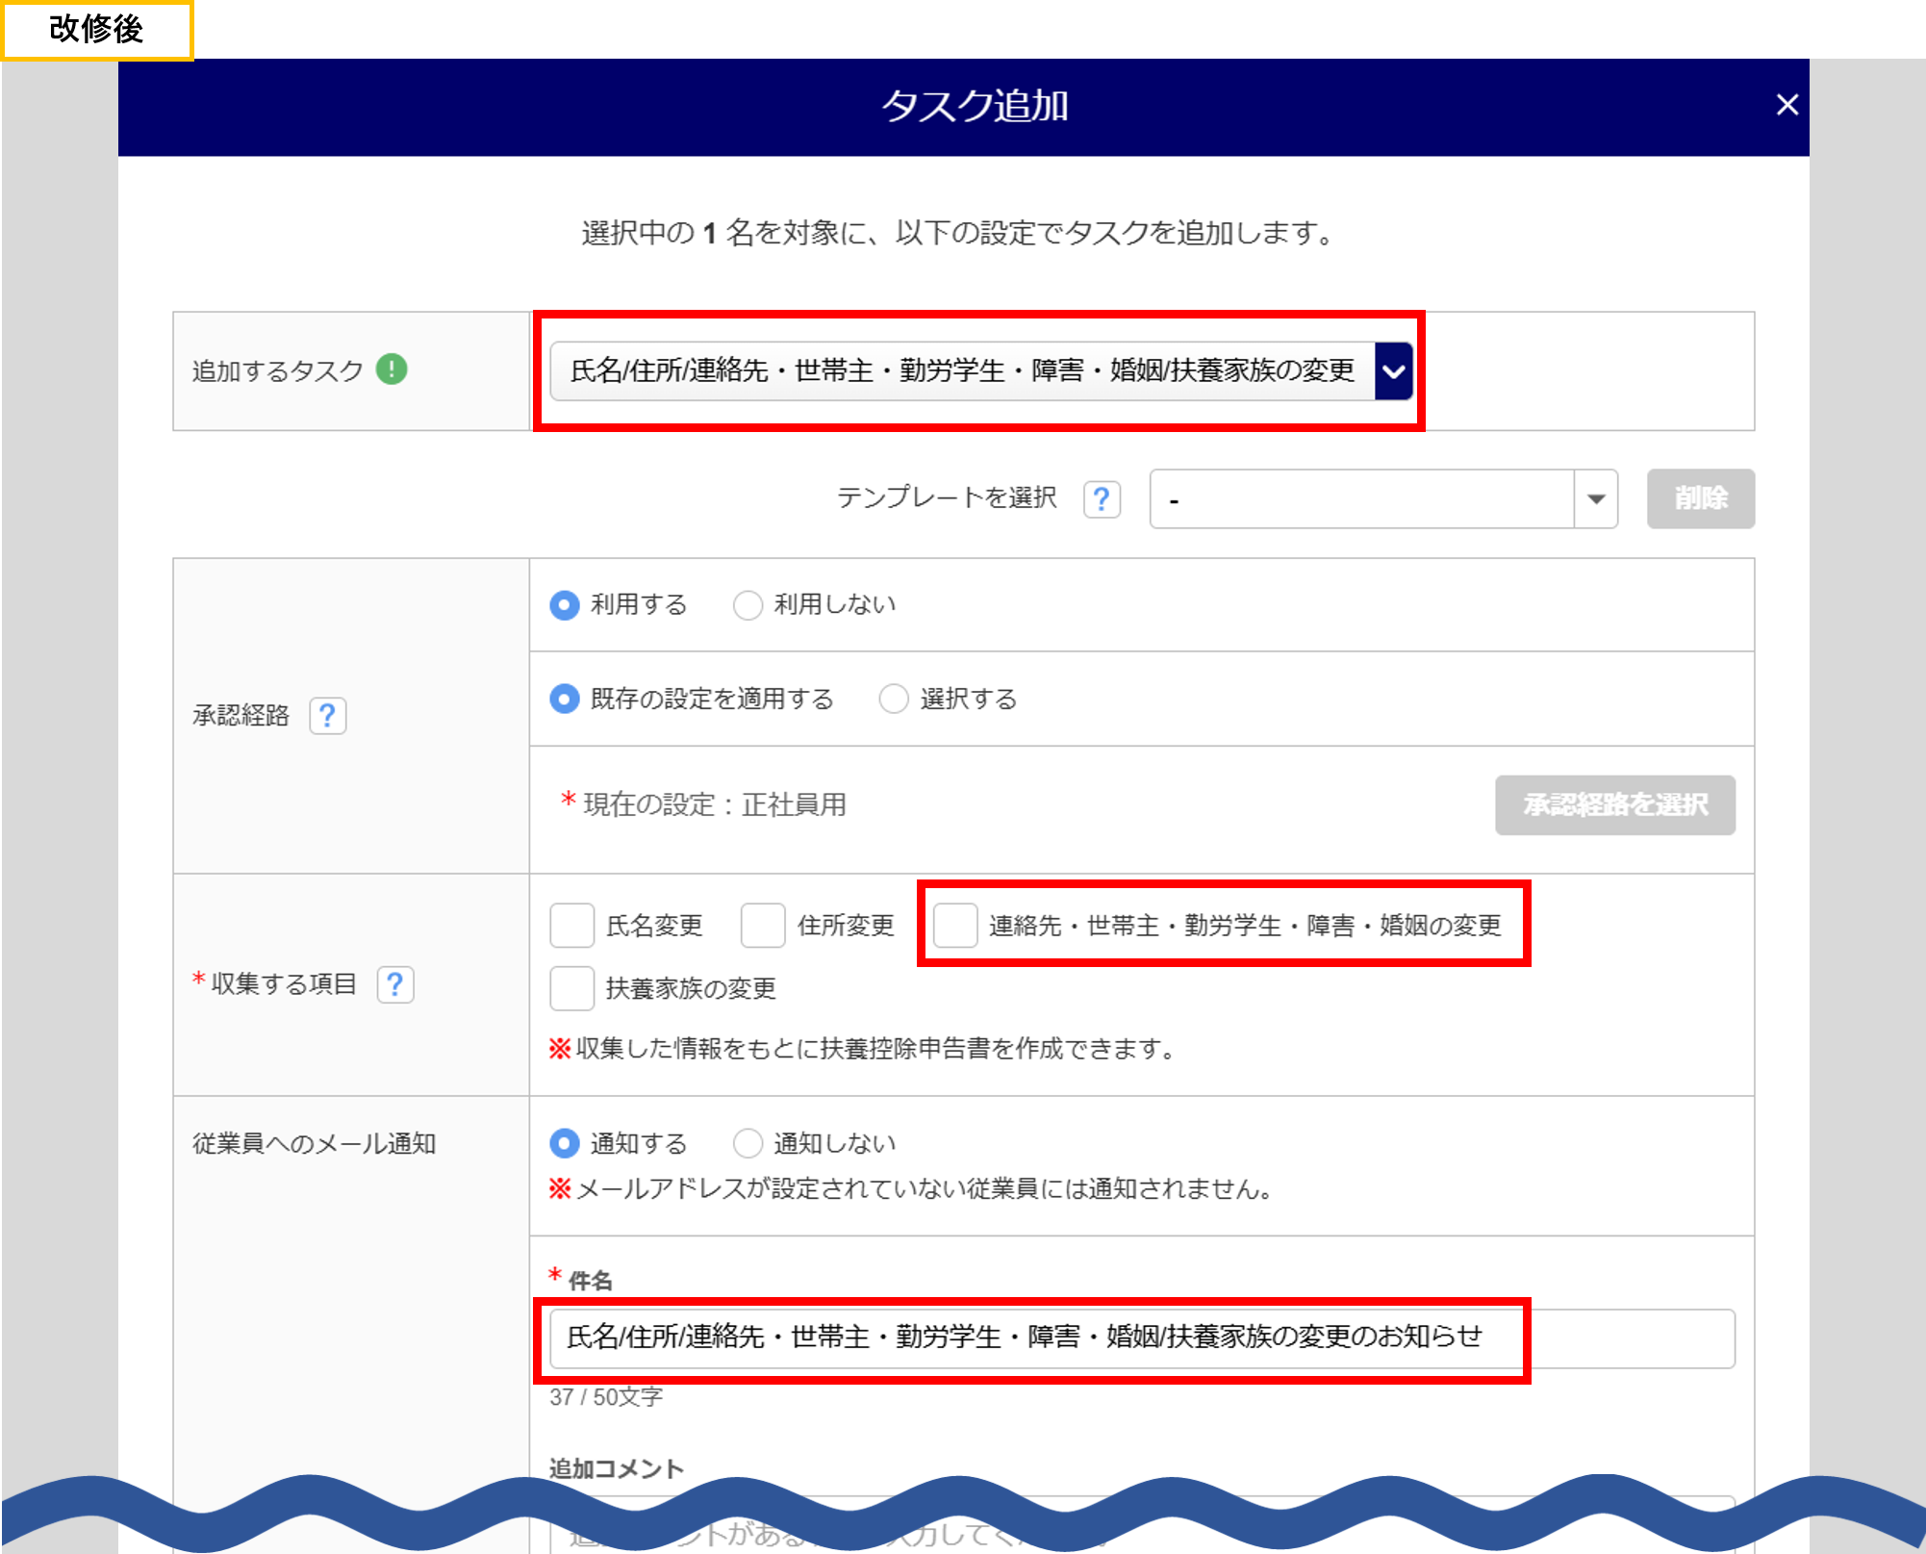Open the 追加するタスク dropdown arrow
This screenshot has width=1926, height=1554.
1393,371
